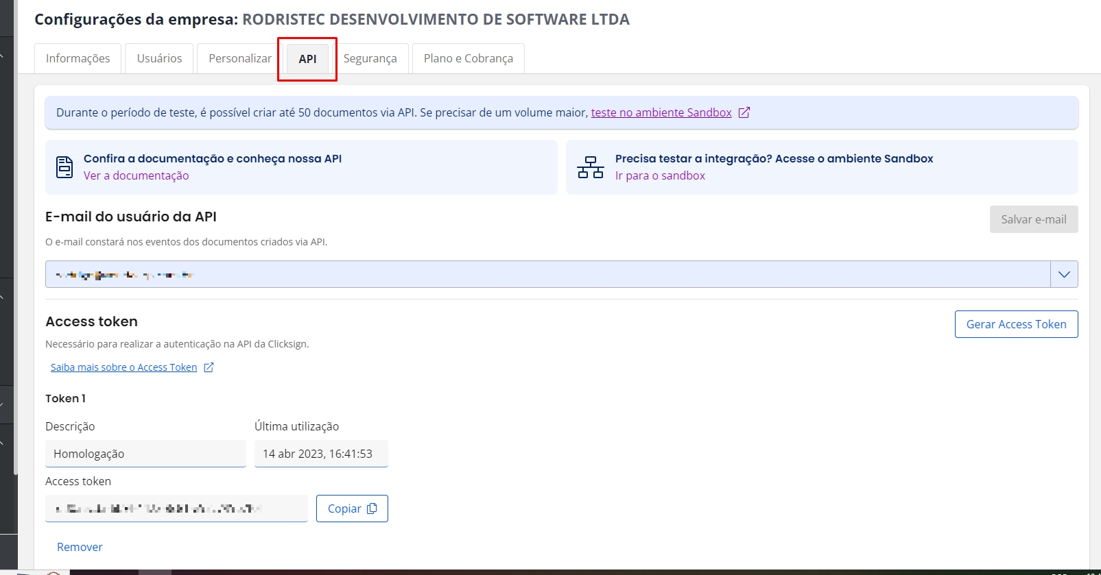Select the API tab
The height and width of the screenshot is (575, 1101).
pyautogui.click(x=307, y=59)
